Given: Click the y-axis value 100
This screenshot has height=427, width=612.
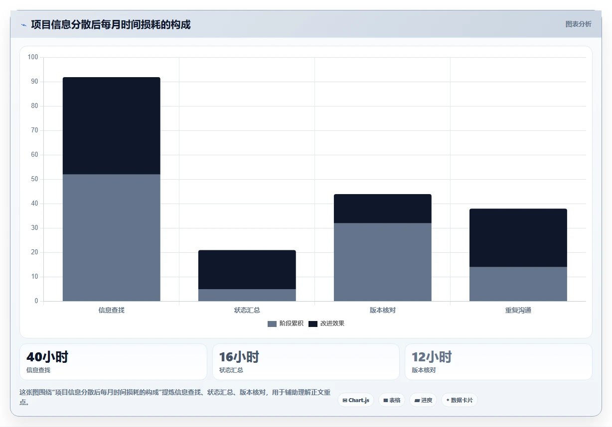Looking at the screenshot, I should (33, 57).
